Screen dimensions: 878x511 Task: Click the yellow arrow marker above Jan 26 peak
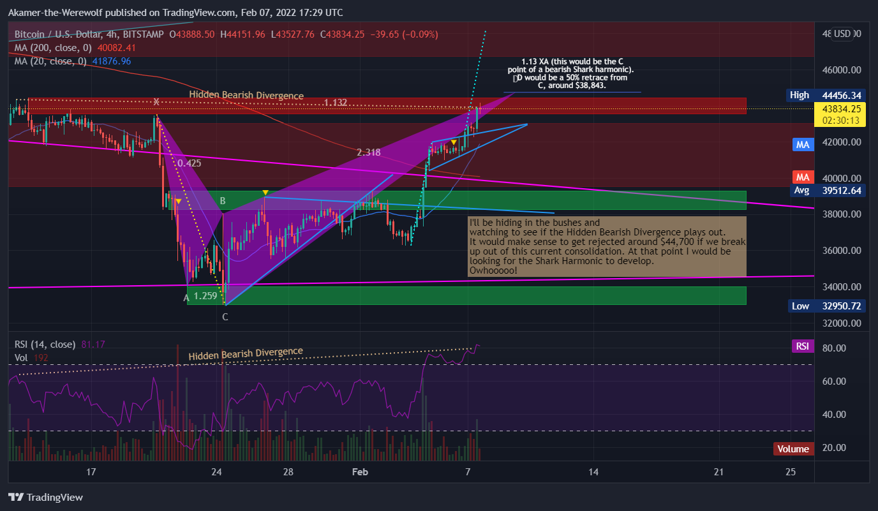[x=265, y=192]
